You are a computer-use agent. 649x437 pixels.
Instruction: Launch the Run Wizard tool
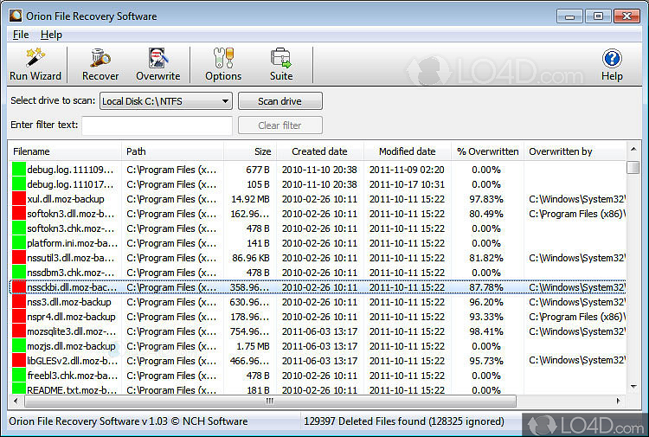[x=35, y=64]
